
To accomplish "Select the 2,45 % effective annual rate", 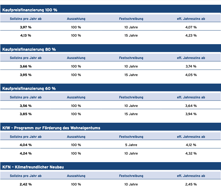I will (x=191, y=184).
